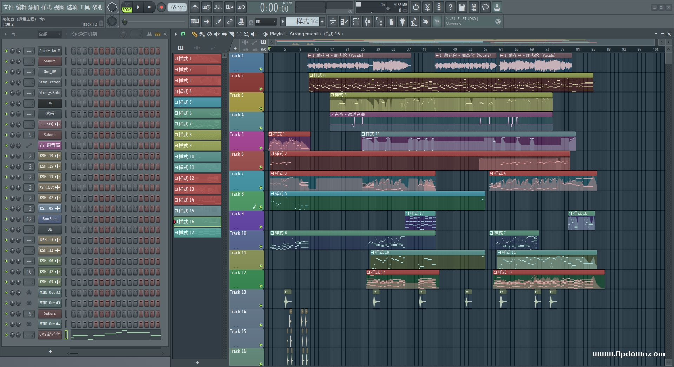This screenshot has height=367, width=674.
Task: Open the Channel rack view icon
Action: click(356, 22)
